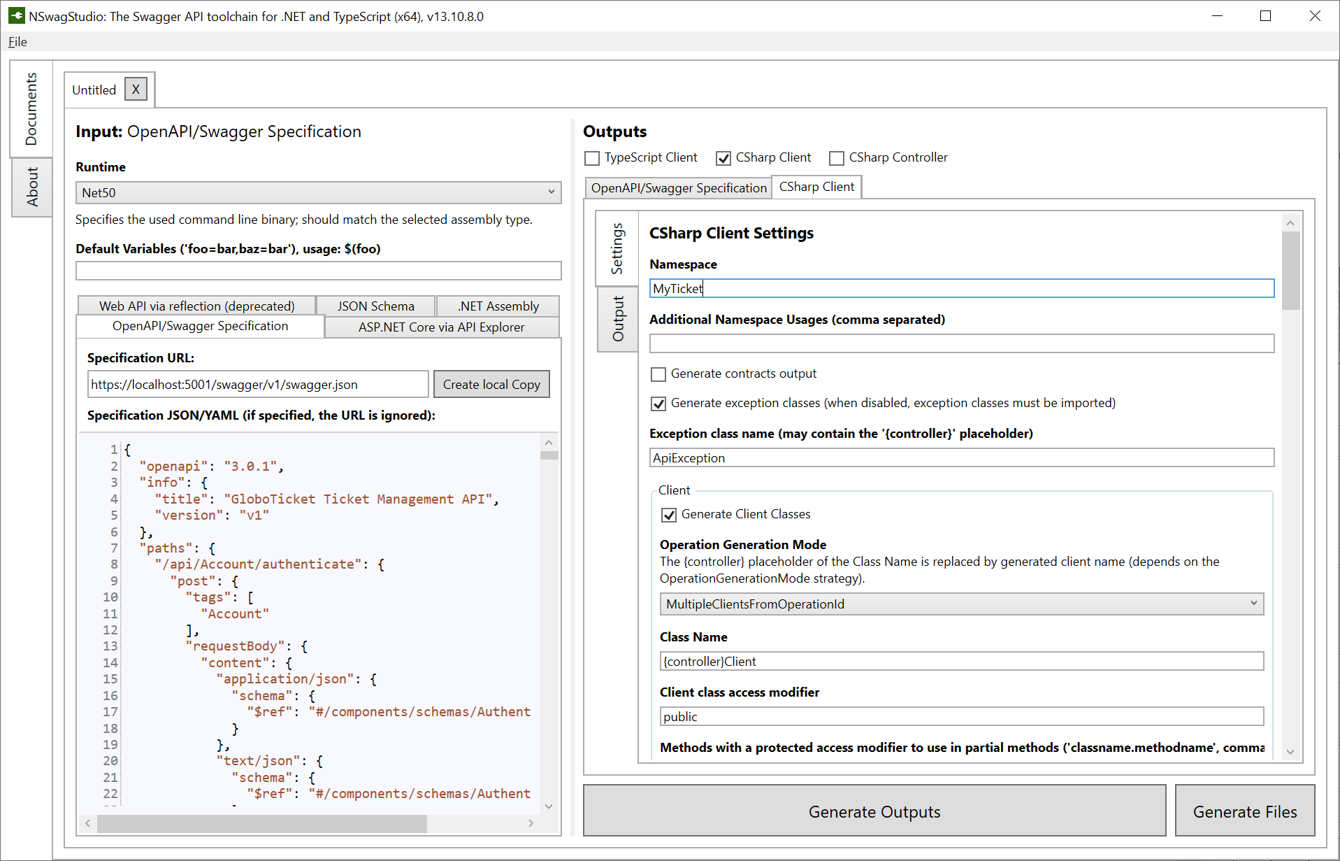
Task: Switch to the About side tab
Action: pyautogui.click(x=32, y=186)
